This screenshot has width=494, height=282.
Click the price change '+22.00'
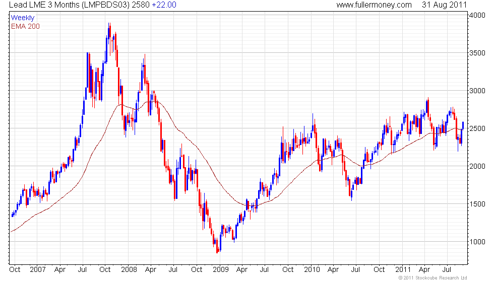coord(164,5)
